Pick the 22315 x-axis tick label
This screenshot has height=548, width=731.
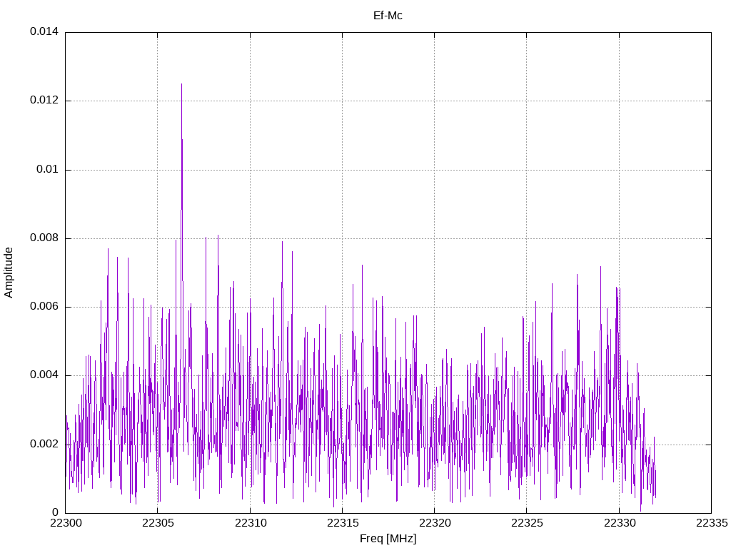tap(342, 524)
